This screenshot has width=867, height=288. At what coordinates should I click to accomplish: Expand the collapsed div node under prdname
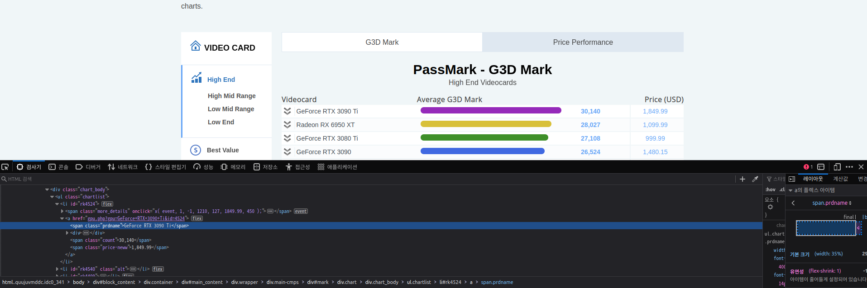pos(67,233)
